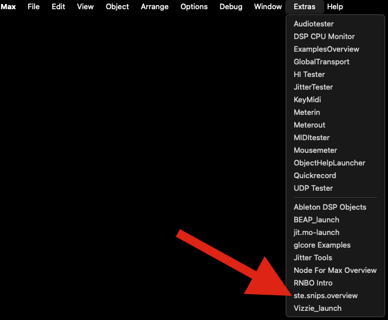Launch Vizzie_launch from Extras
The image size is (388, 320).
click(317, 309)
